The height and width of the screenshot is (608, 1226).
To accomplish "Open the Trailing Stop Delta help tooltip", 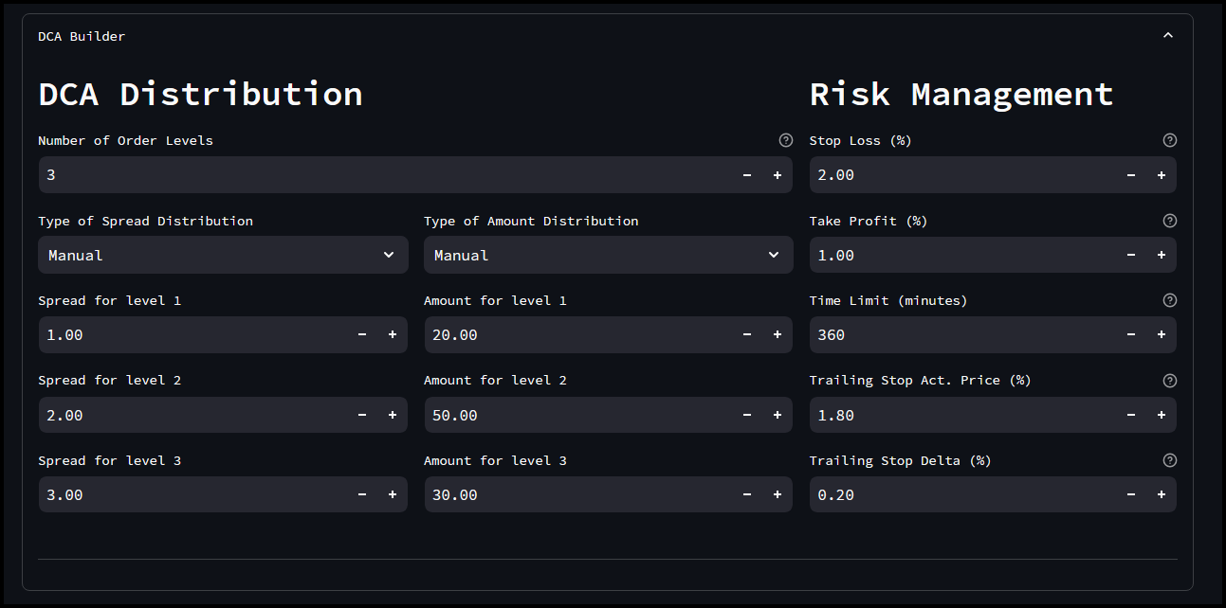I will coord(1169,460).
